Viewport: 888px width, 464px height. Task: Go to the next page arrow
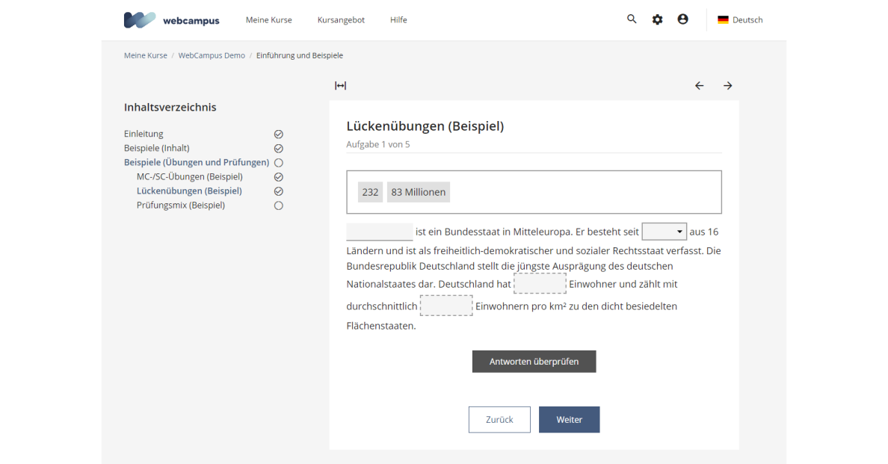(x=728, y=85)
